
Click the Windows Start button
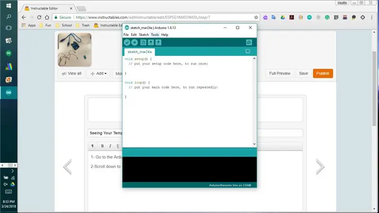(9, 6)
